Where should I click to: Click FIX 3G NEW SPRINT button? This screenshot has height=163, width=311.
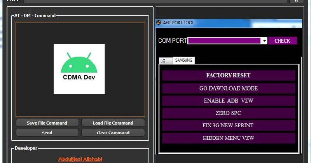[x=229, y=125]
